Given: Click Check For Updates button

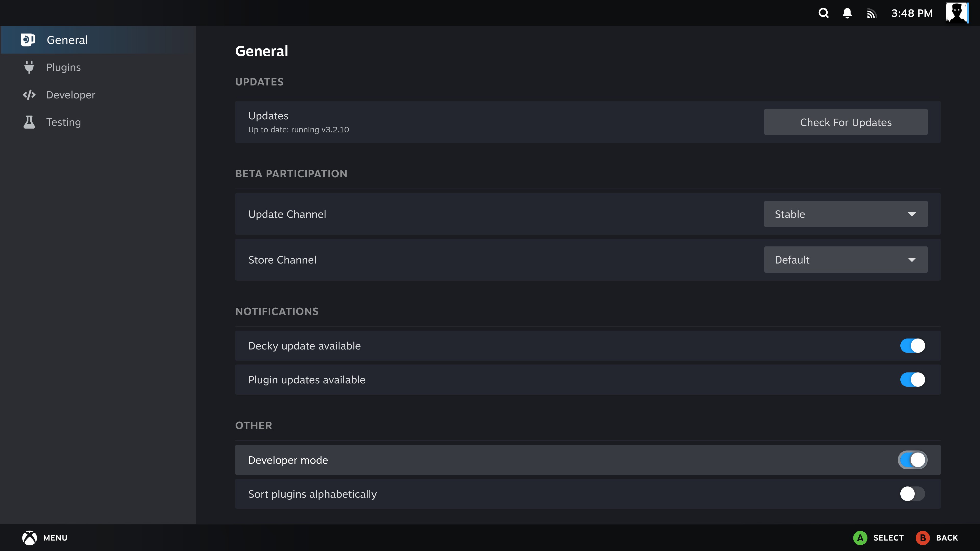Looking at the screenshot, I should pos(846,122).
